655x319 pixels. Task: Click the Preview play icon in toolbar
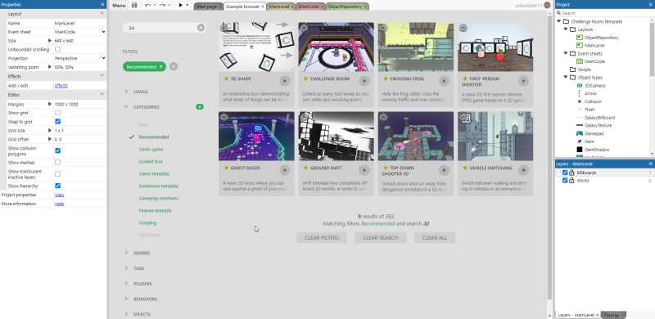[x=180, y=6]
